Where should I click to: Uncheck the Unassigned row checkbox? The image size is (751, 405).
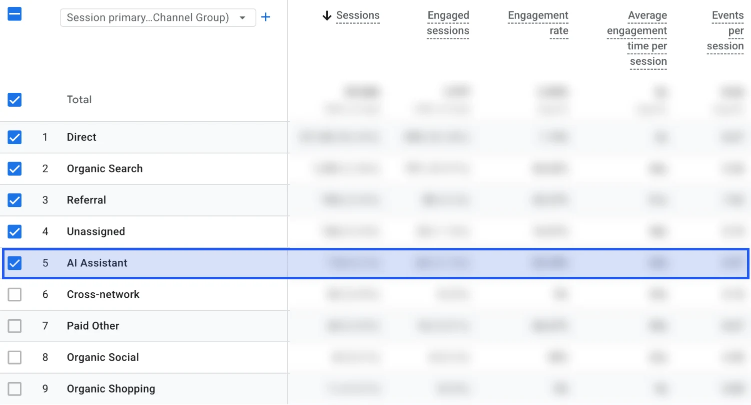[x=15, y=231]
